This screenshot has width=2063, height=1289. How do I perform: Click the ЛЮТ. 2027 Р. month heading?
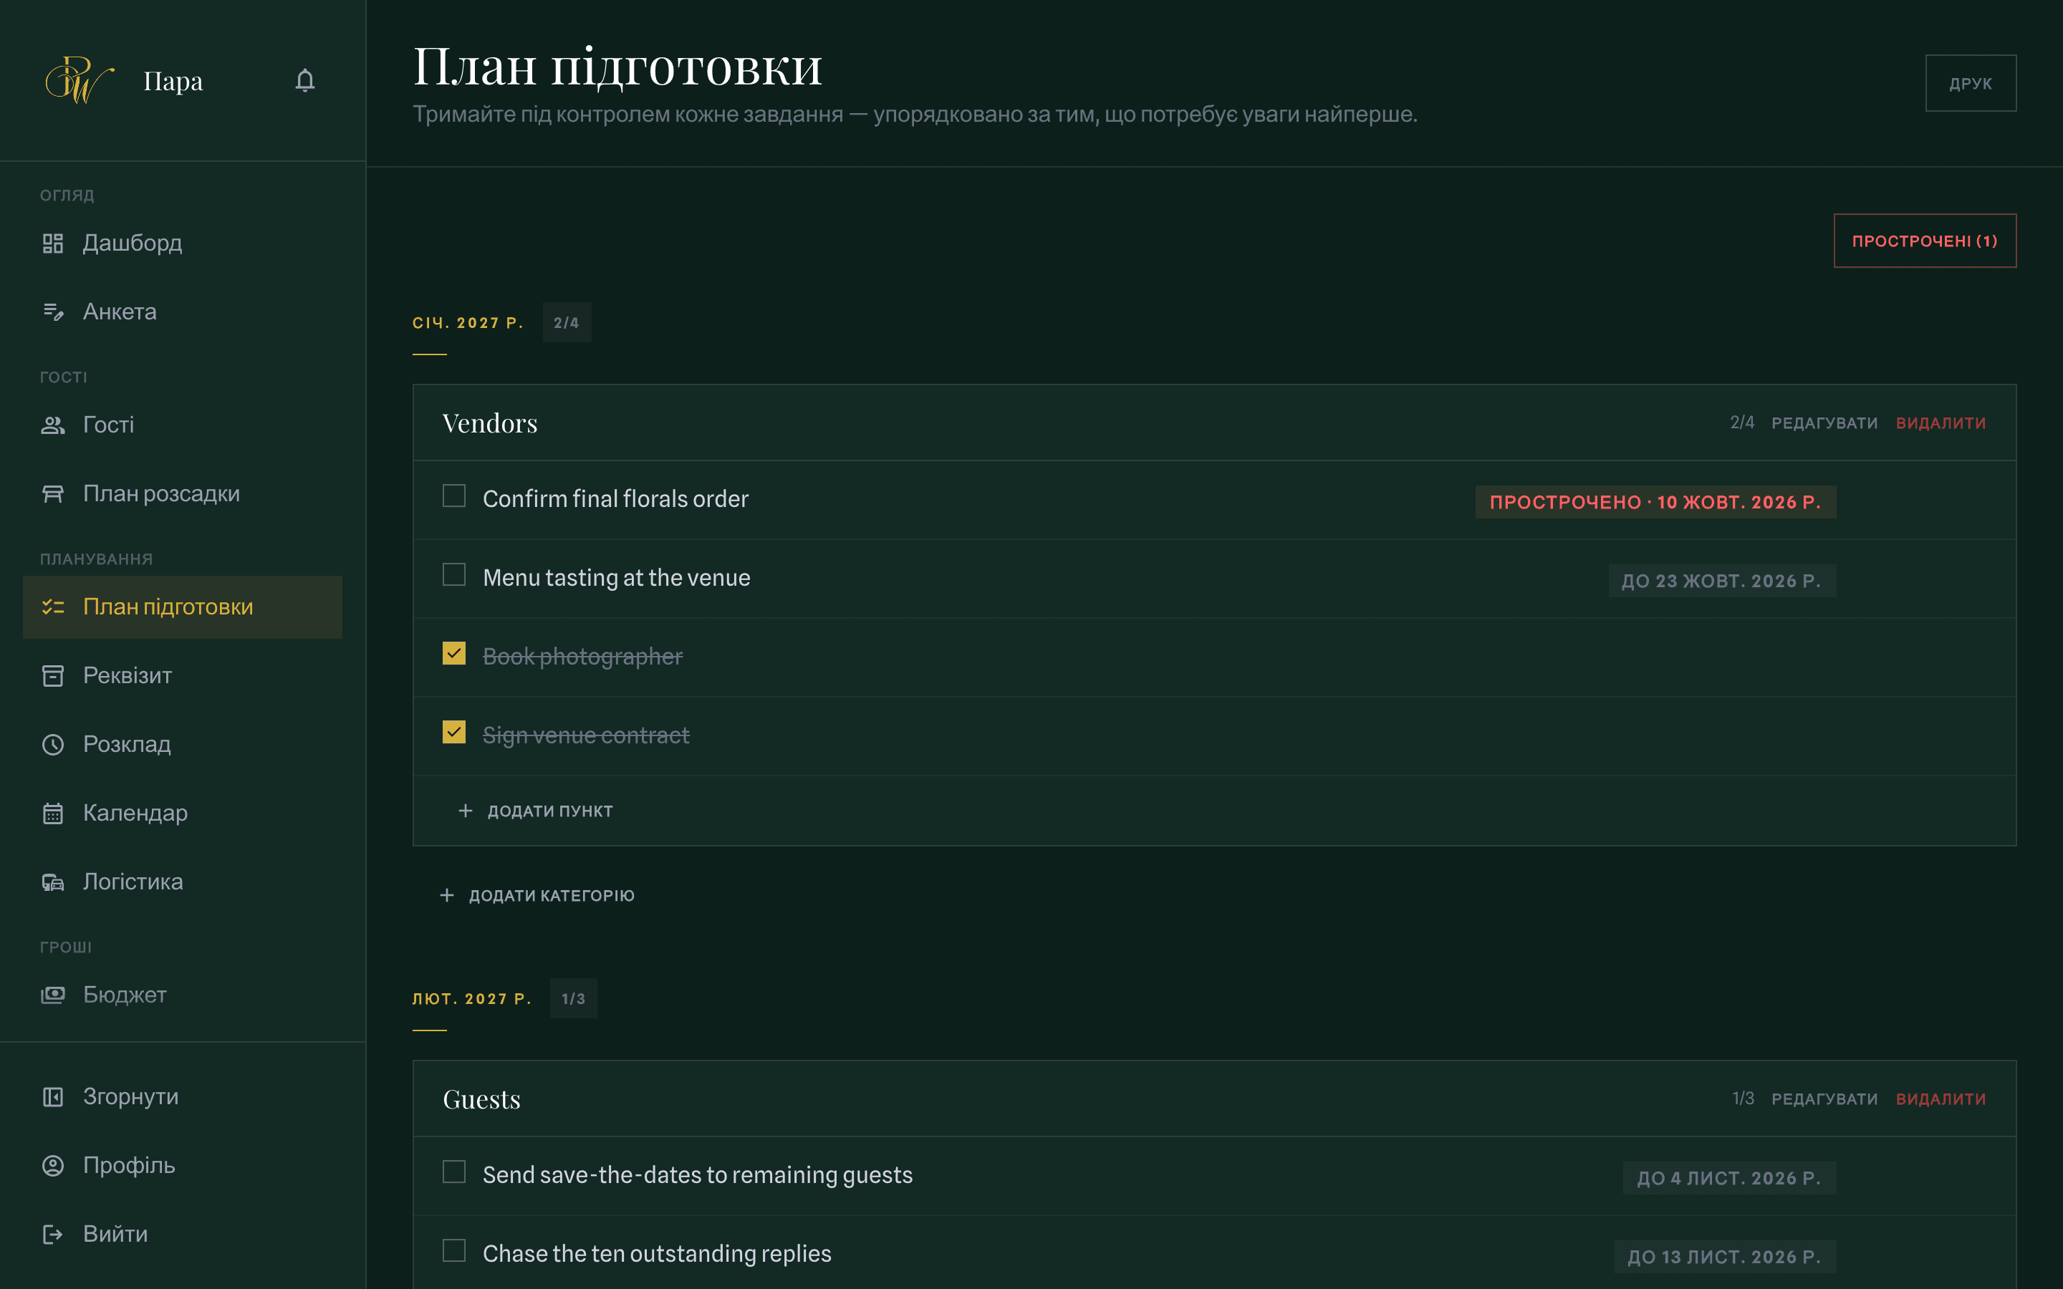click(472, 998)
